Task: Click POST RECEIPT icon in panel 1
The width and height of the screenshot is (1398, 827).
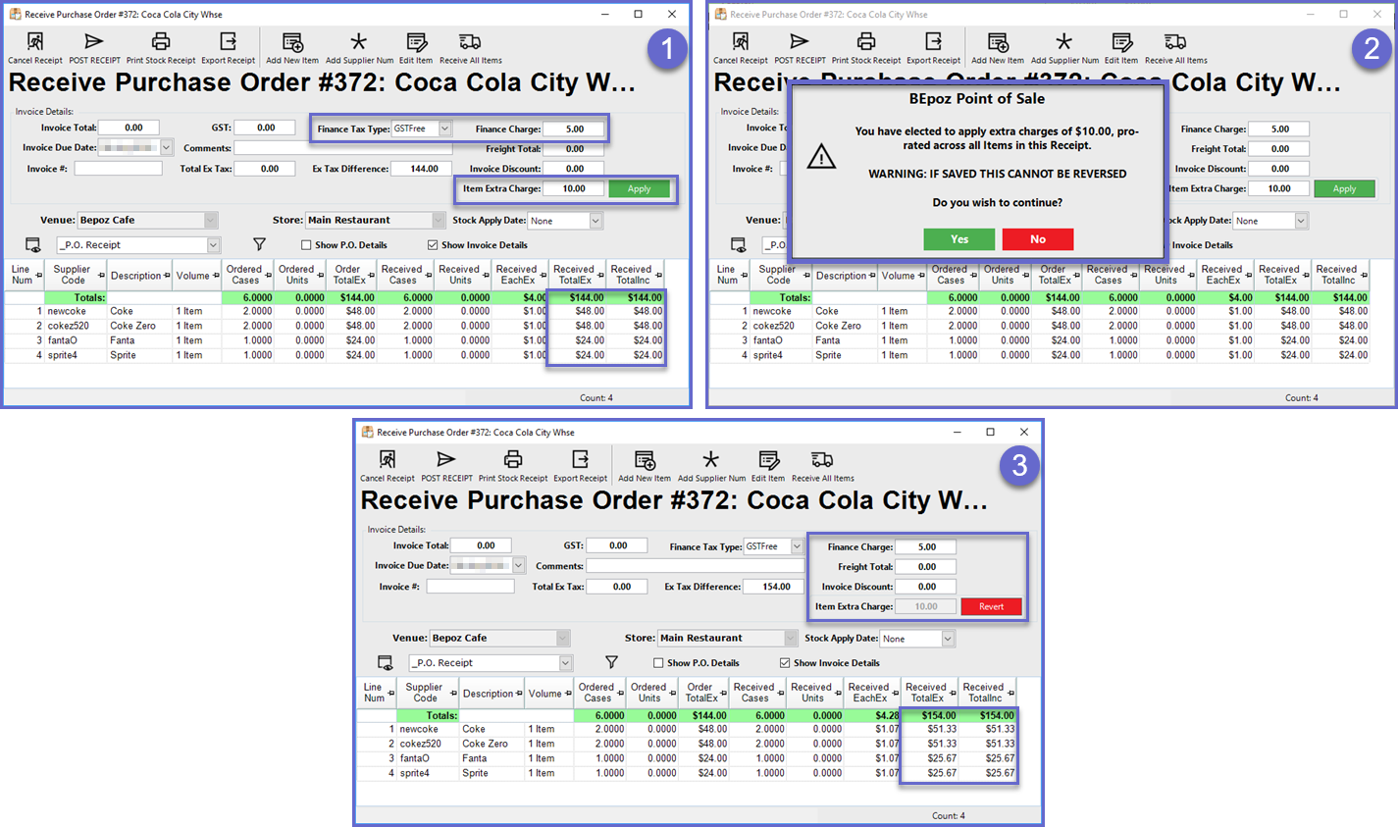Action: pos(94,42)
